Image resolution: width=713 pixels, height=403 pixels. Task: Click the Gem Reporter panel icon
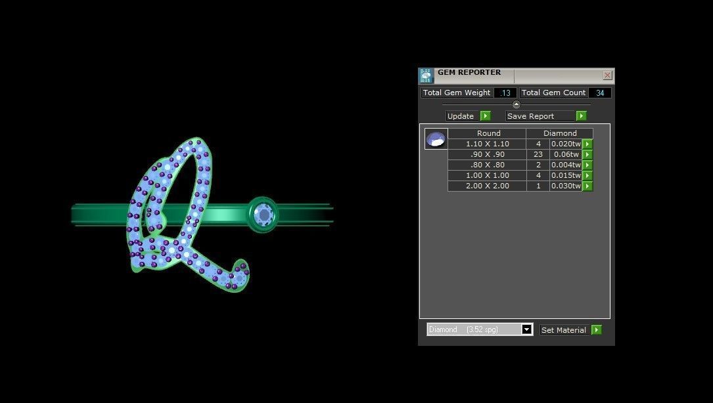click(426, 76)
